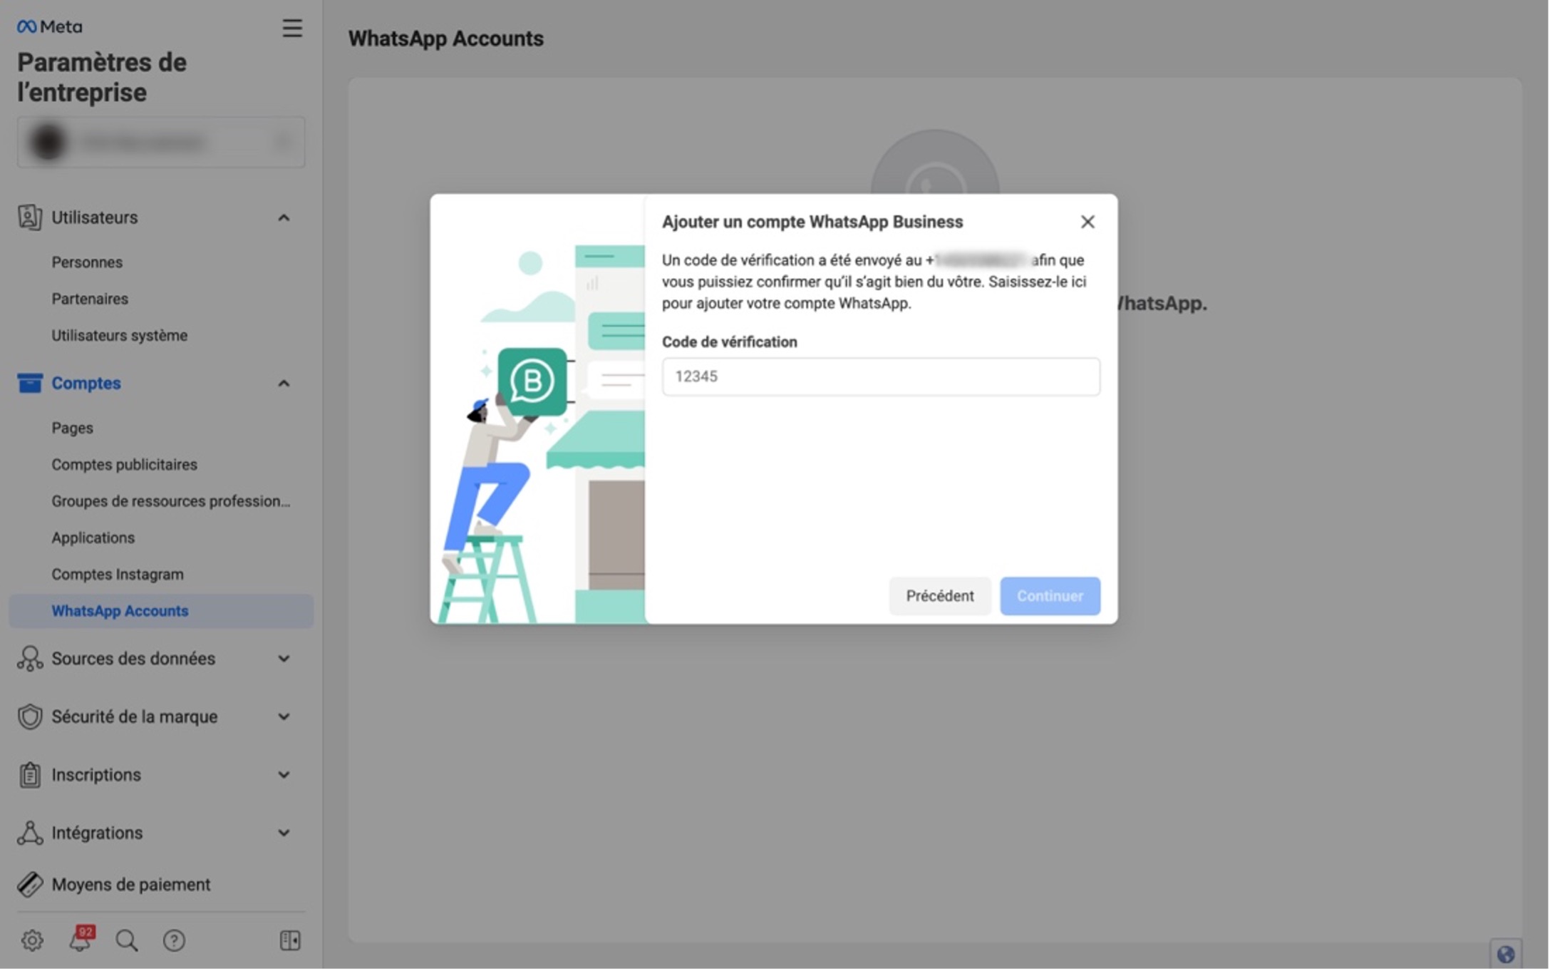Open notifications via the bell icon
Viewport: 1550px width, 971px height.
point(79,940)
